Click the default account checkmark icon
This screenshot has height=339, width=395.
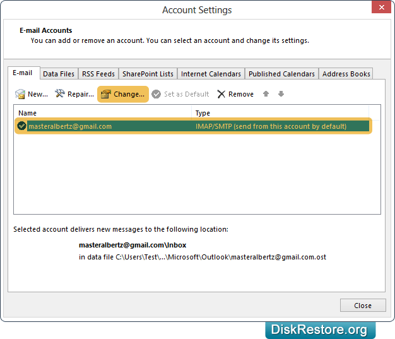pos(21,126)
